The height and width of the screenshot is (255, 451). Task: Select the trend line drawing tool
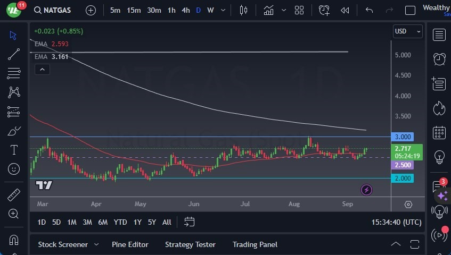[x=14, y=54]
